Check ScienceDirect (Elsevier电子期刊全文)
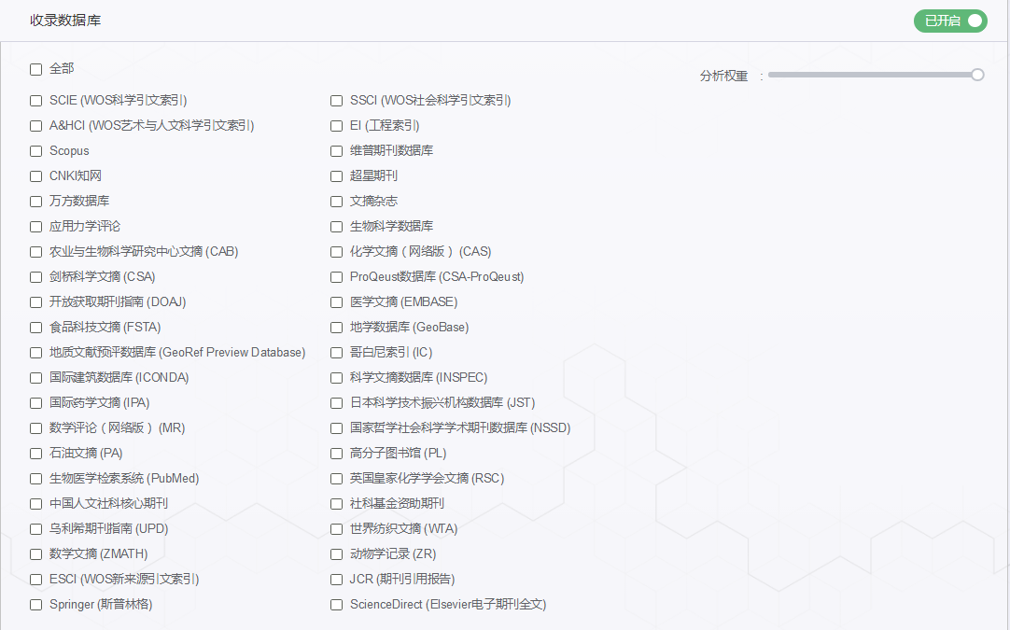The height and width of the screenshot is (630, 1010). tap(336, 604)
